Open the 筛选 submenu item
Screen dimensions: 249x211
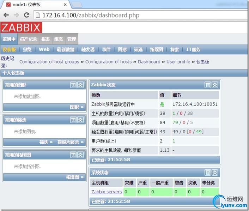(138, 49)
